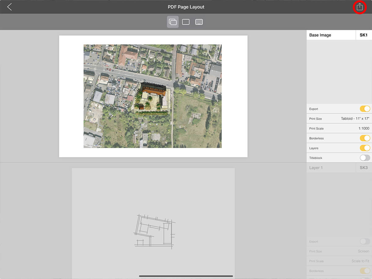Toggle the Layers switch off
Image resolution: width=372 pixels, height=279 pixels.
pyautogui.click(x=365, y=148)
